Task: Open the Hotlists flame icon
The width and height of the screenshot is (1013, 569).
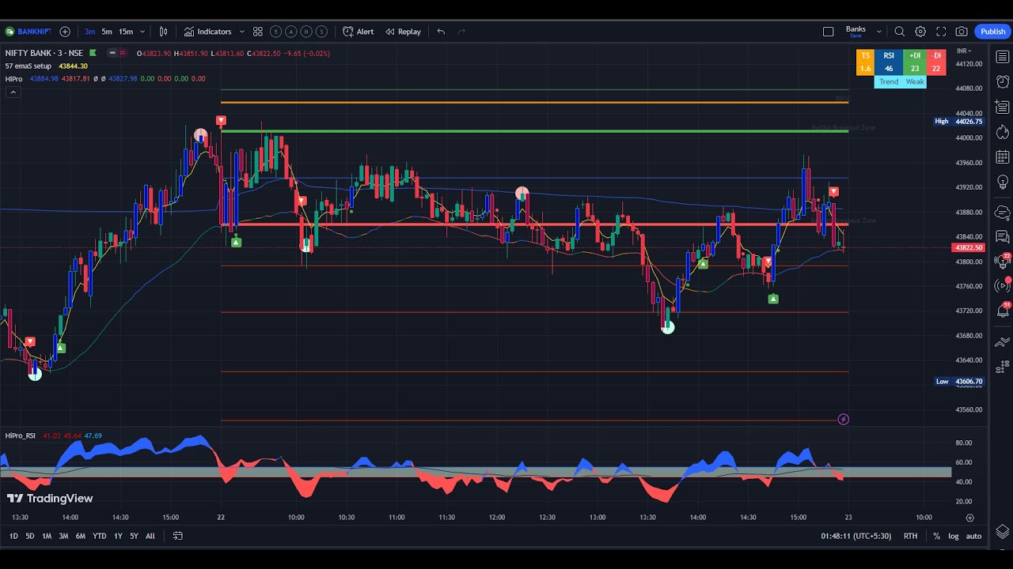Action: coord(1002,132)
